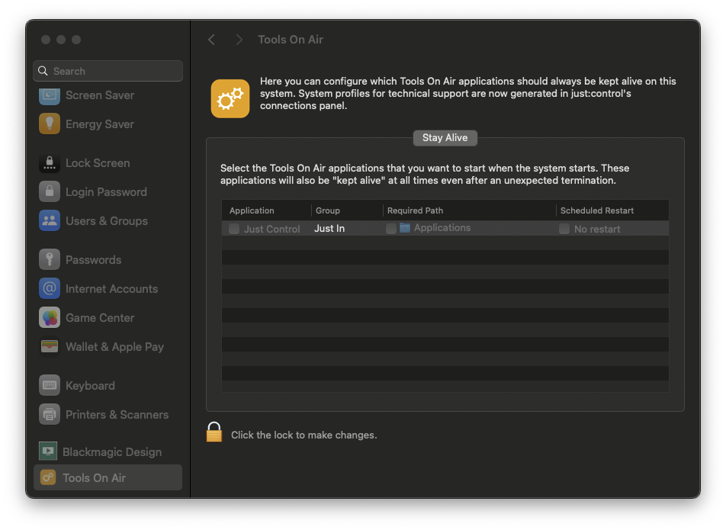Viewport: 726px width, 530px height.
Task: Open Users & Groups label
Action: click(107, 221)
